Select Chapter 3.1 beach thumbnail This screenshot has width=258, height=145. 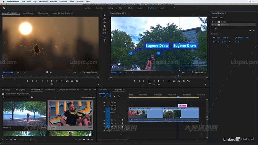(x=25, y=113)
